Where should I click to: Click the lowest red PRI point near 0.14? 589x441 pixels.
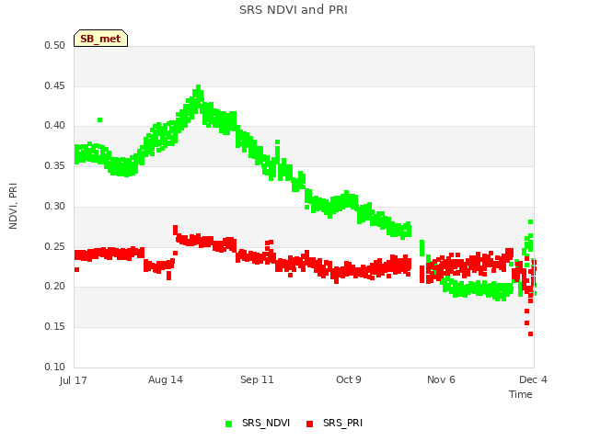(x=530, y=334)
